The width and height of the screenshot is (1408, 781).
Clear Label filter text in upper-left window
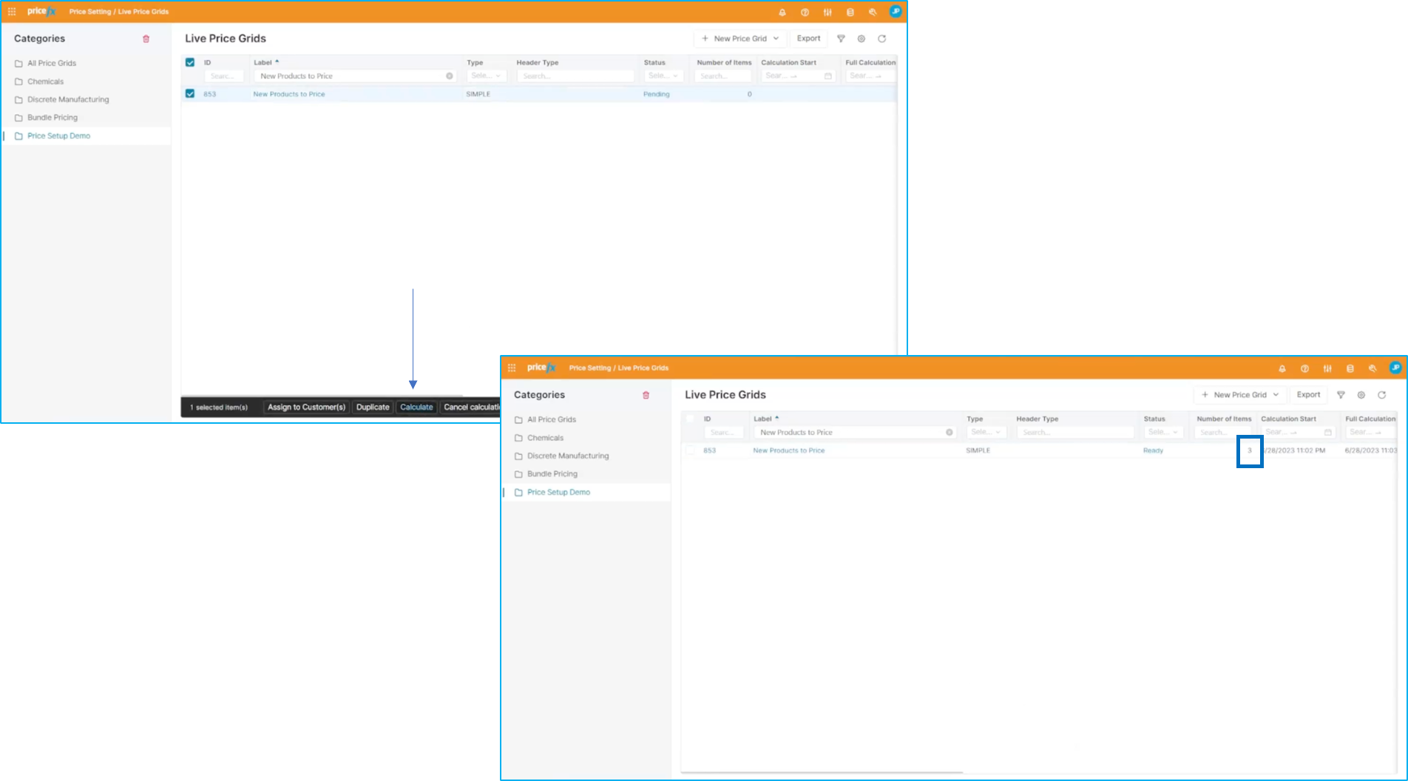coord(450,76)
